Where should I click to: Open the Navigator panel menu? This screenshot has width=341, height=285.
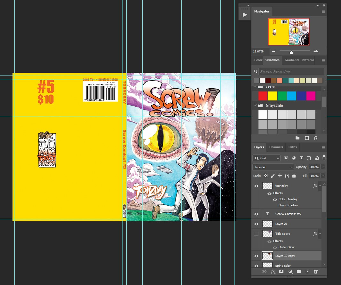click(x=323, y=12)
